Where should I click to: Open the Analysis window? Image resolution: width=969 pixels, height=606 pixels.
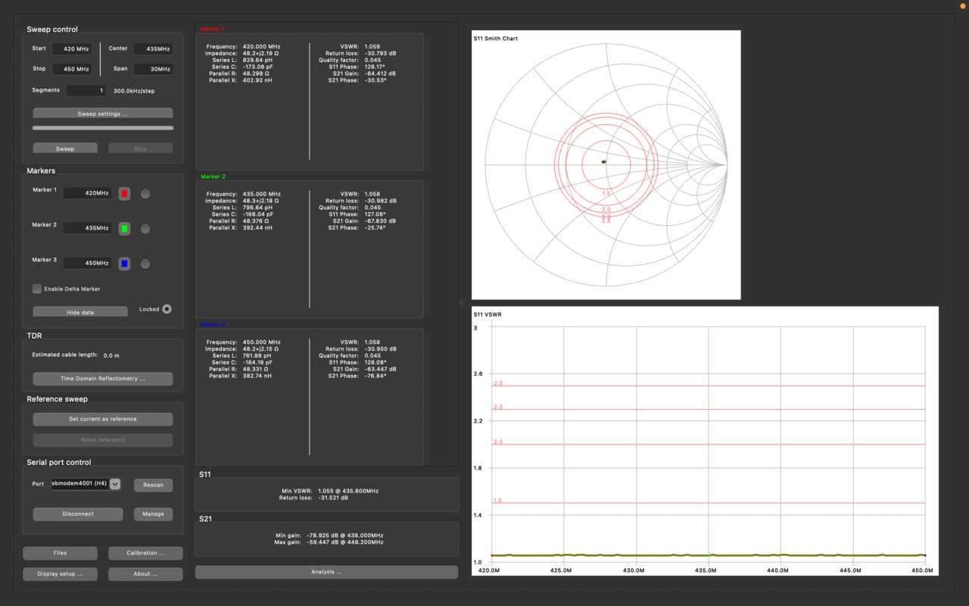326,572
